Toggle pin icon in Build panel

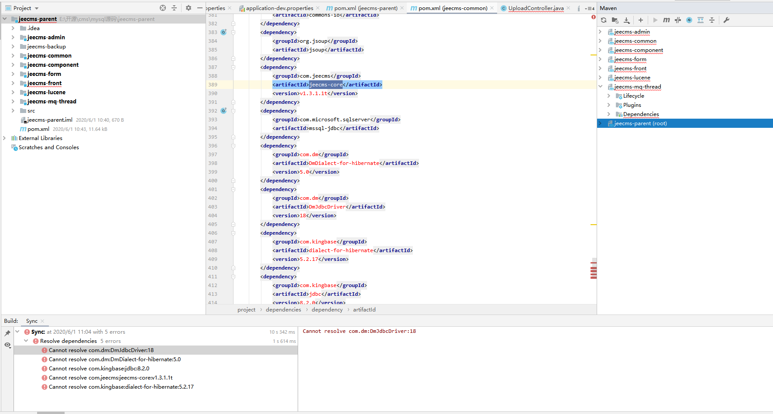point(7,333)
